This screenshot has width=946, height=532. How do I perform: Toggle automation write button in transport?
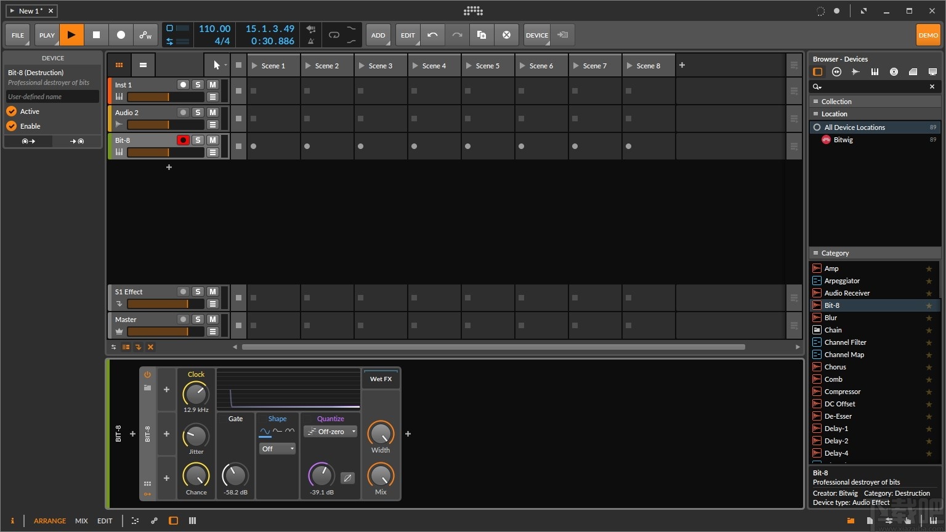[145, 35]
